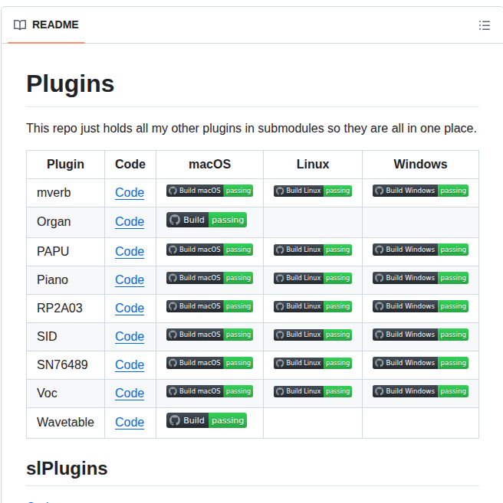
Task: Click Piano Build Windows passing badge
Action: coord(420,278)
